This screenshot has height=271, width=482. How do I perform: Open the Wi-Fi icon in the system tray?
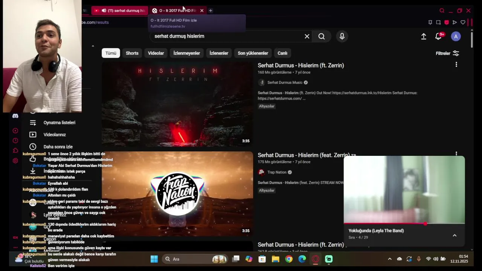(x=428, y=259)
